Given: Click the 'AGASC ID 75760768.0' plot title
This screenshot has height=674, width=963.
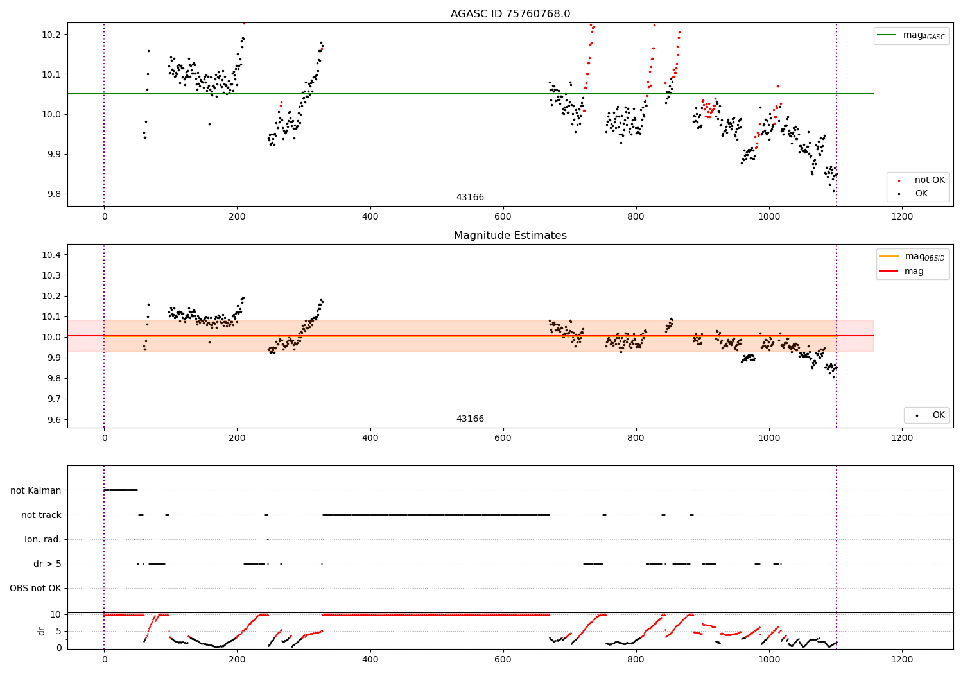Looking at the screenshot, I should tap(510, 14).
